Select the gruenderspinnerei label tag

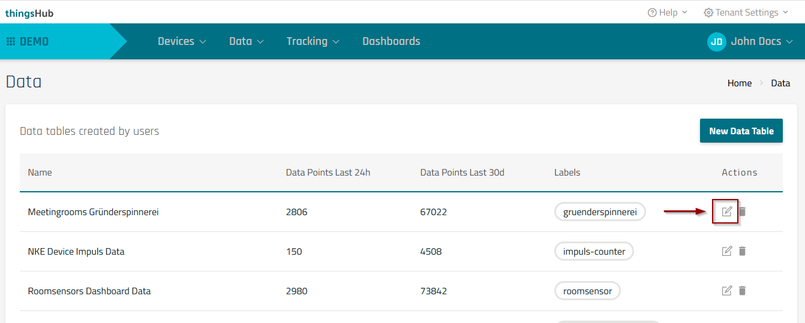pyautogui.click(x=599, y=212)
